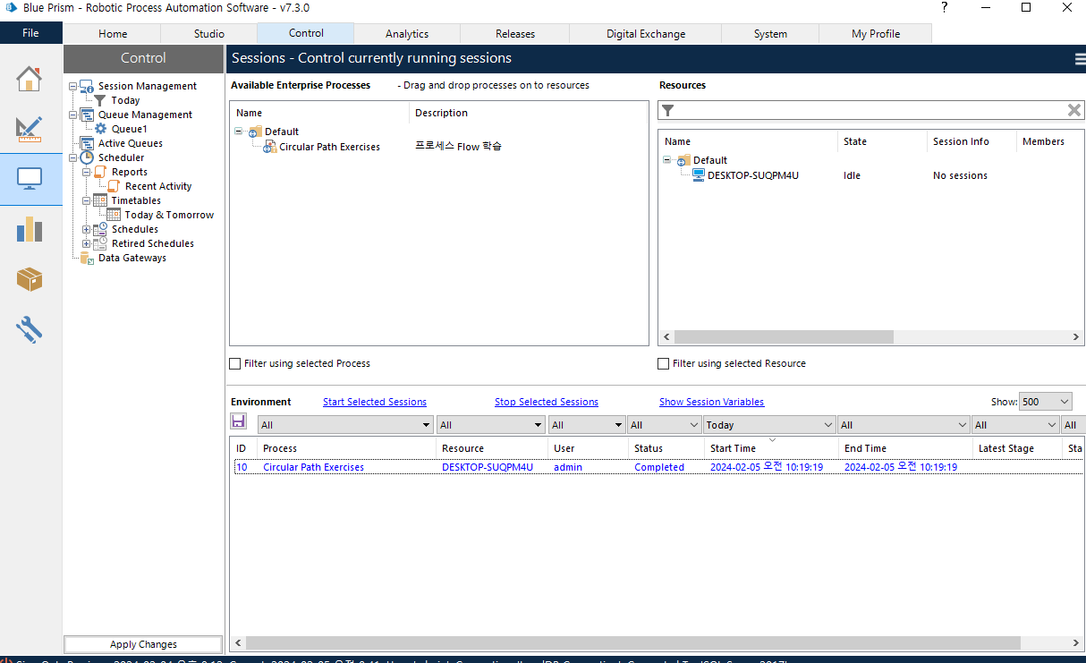Viewport: 1086px width, 663px height.
Task: Open the Resource column All filter dropdown
Action: [x=491, y=425]
